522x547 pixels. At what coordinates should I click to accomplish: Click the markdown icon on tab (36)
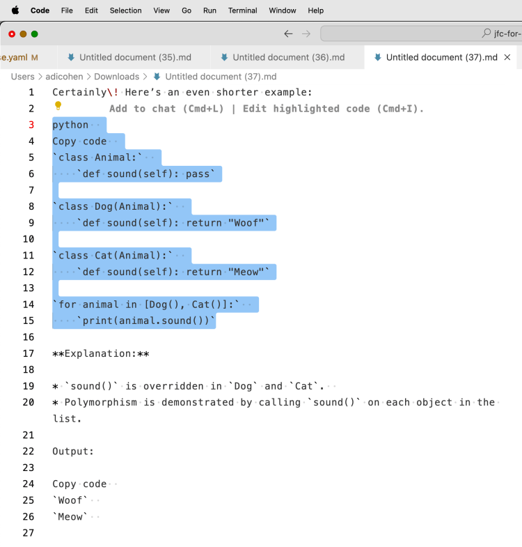point(224,57)
